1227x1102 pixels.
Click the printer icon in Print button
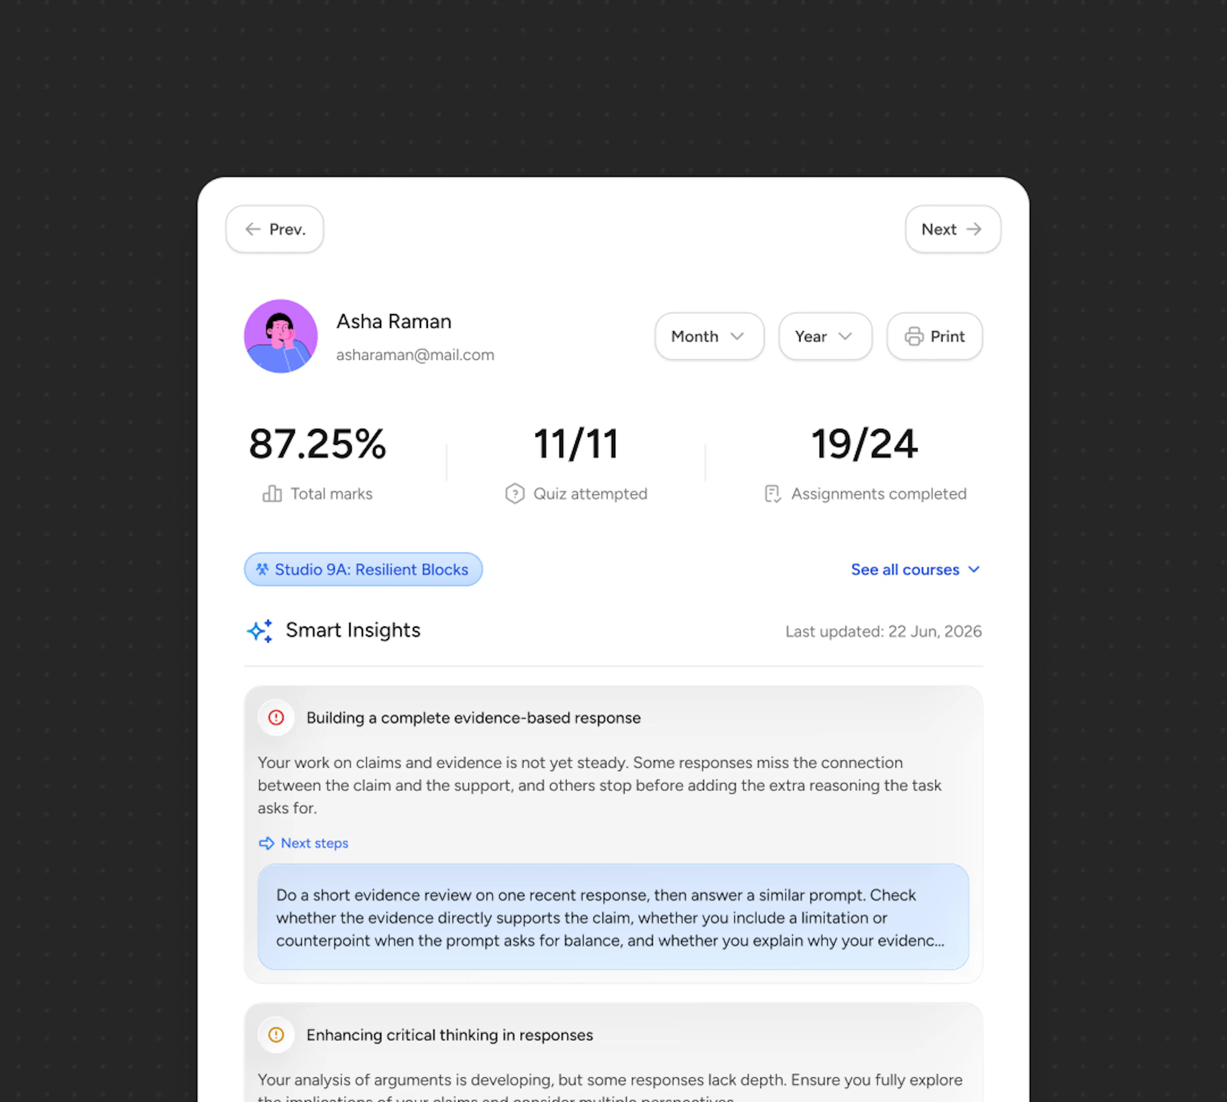click(x=914, y=336)
